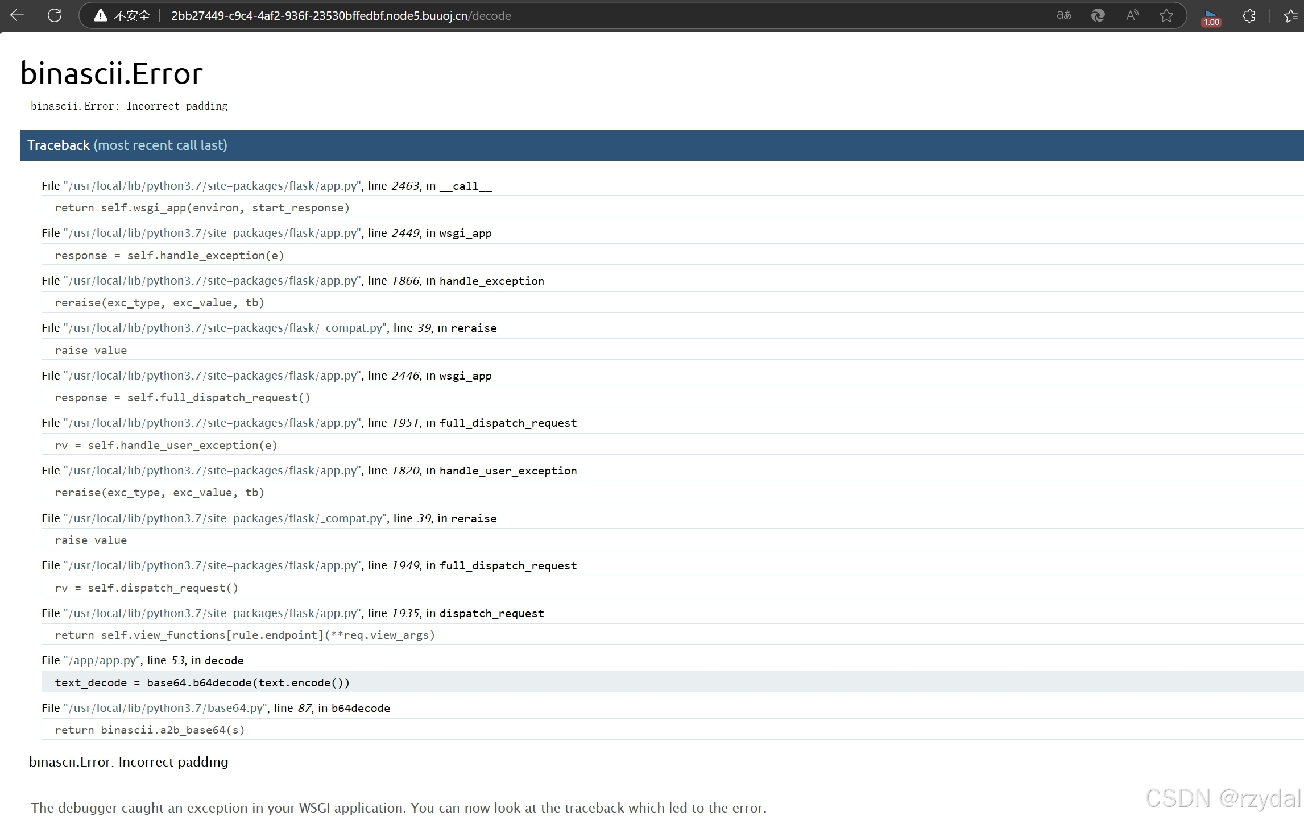Click the not secure warning icon

click(101, 15)
